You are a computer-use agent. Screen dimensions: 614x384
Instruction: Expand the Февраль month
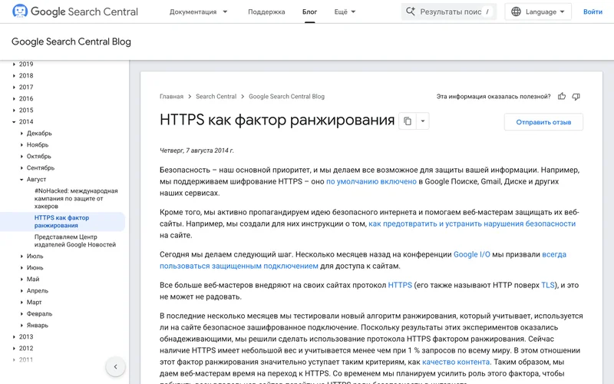tap(22, 314)
